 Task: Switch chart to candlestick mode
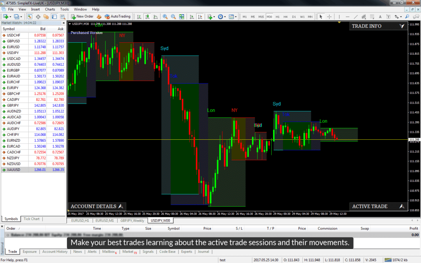147,17
